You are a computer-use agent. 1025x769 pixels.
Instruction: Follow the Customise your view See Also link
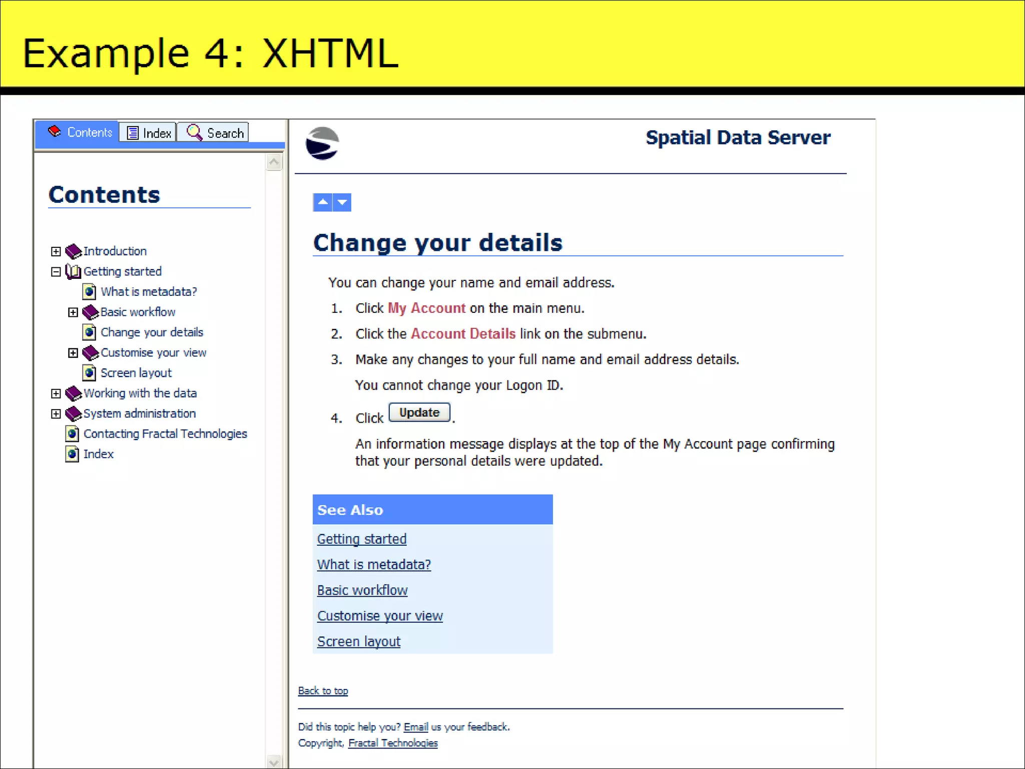tap(380, 616)
